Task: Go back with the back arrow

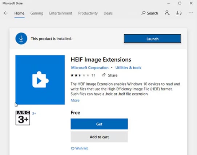Action: click(5, 13)
